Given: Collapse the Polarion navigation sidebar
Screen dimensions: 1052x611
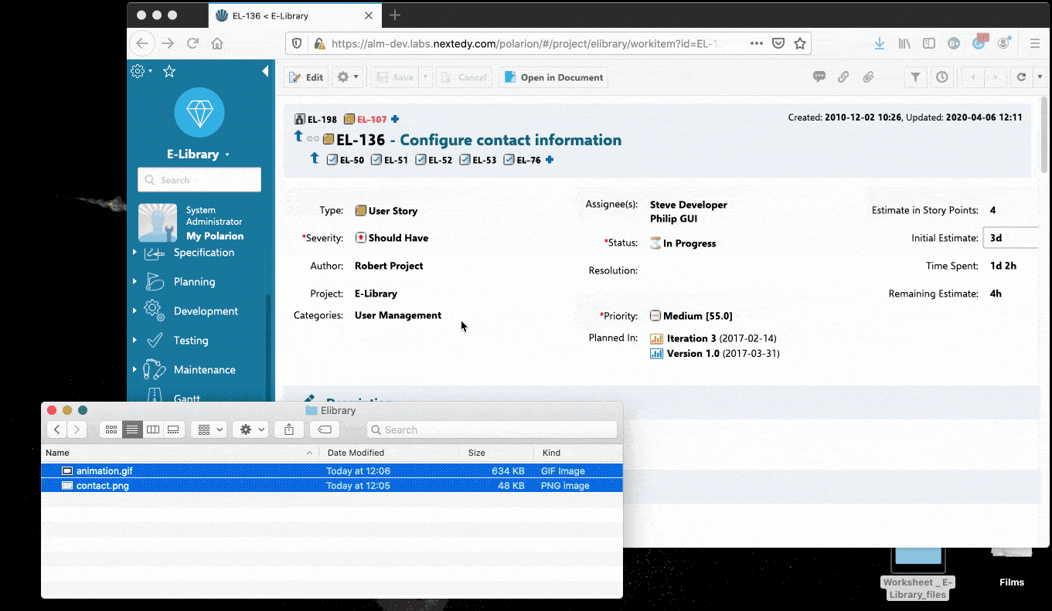Looking at the screenshot, I should (x=265, y=71).
